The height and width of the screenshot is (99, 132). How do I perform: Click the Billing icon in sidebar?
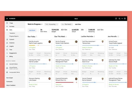coord(7,56)
